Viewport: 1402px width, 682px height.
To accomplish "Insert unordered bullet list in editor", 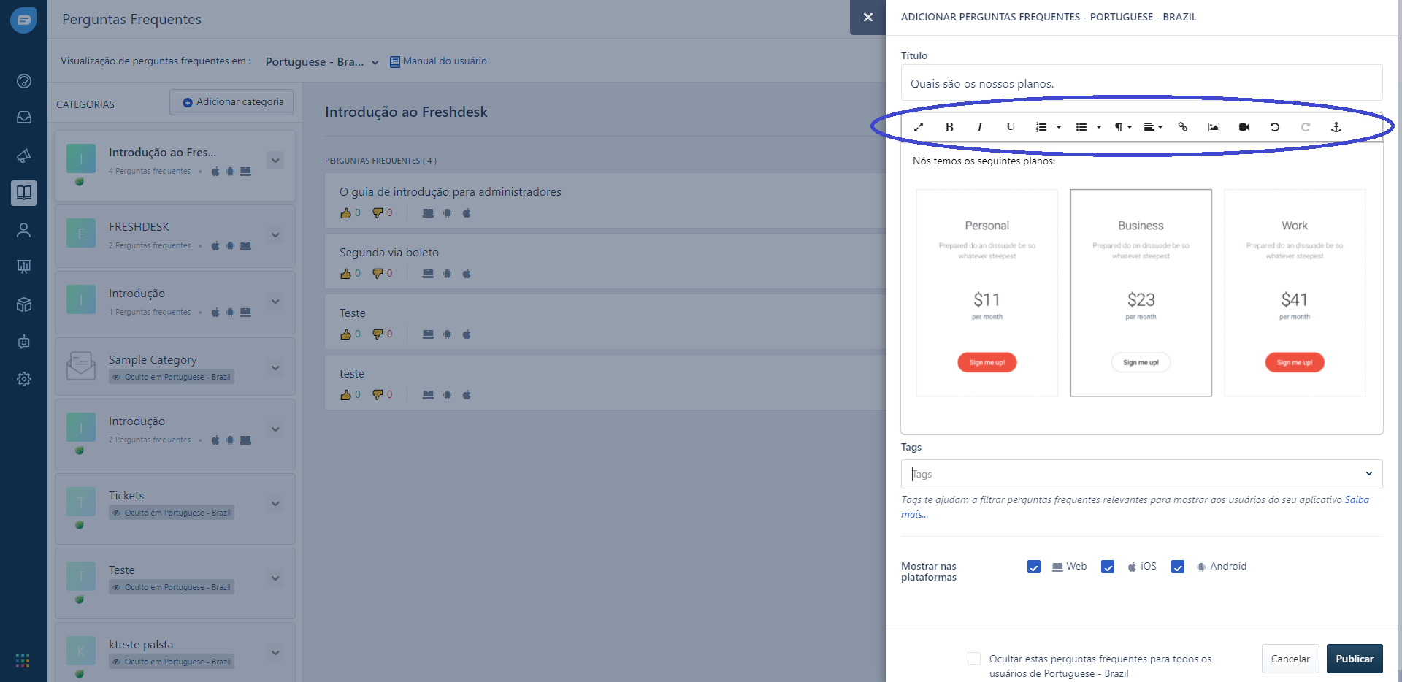I will 1081,127.
